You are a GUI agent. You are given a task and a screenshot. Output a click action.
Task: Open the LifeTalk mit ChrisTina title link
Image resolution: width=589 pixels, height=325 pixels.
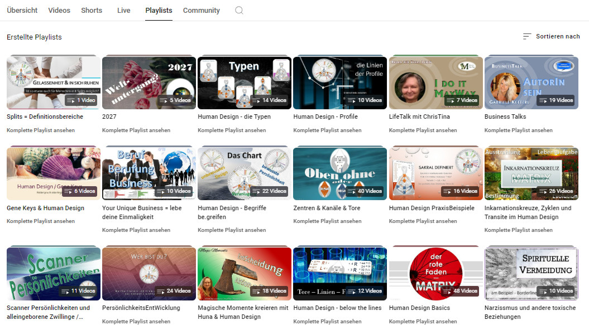point(419,117)
